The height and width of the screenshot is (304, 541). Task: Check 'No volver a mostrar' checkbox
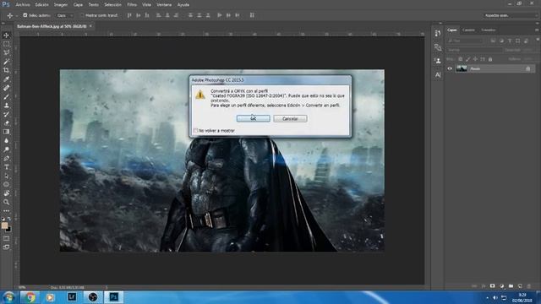tap(195, 131)
